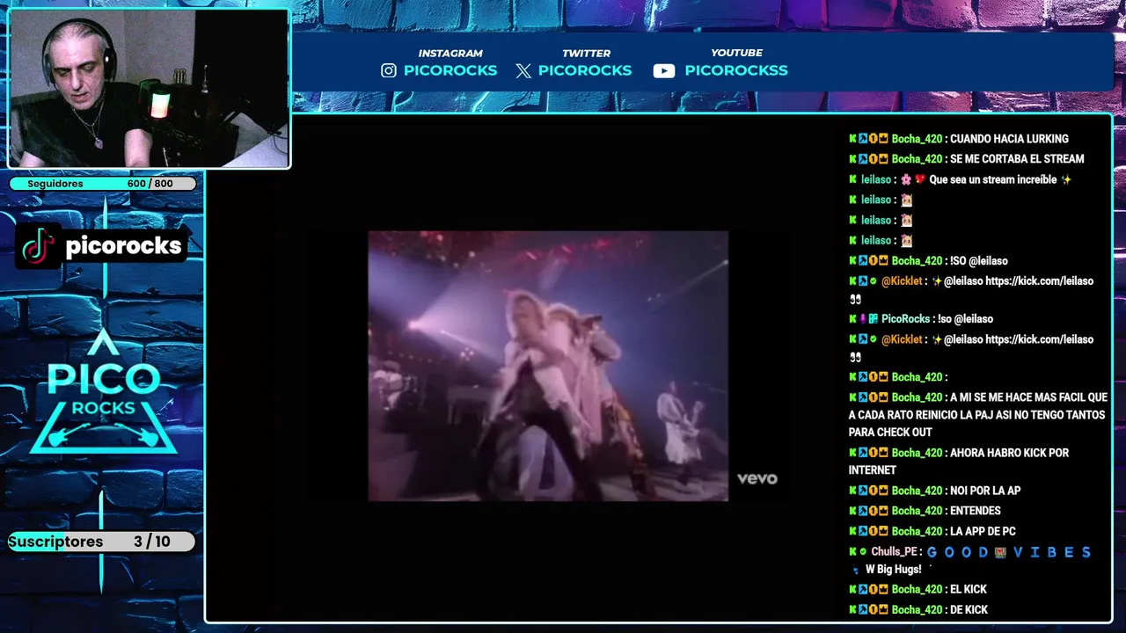The height and width of the screenshot is (633, 1126).
Task: Click the Pico Rocks triangle guitar logo
Action: pyautogui.click(x=104, y=392)
